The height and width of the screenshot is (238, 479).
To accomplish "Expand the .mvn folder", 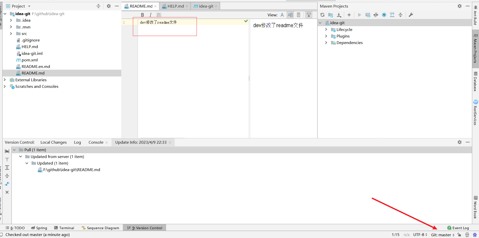I will pos(11,27).
